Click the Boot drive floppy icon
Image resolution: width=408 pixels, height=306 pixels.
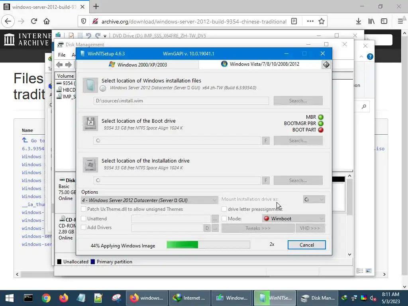[90, 123]
